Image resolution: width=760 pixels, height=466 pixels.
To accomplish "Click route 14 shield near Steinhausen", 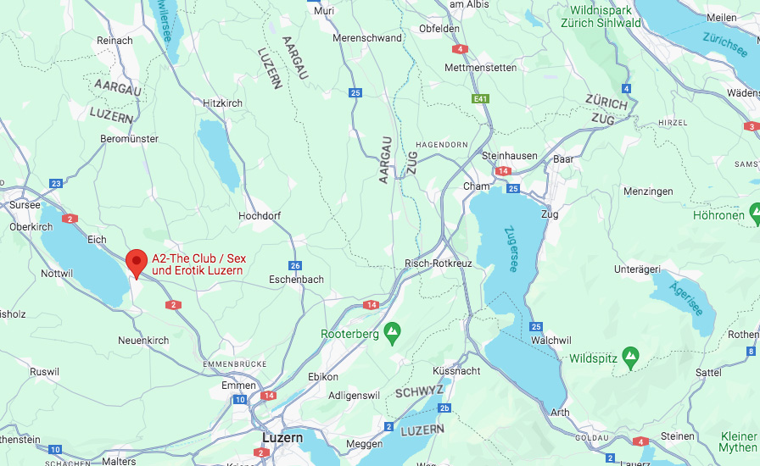I will (x=503, y=170).
